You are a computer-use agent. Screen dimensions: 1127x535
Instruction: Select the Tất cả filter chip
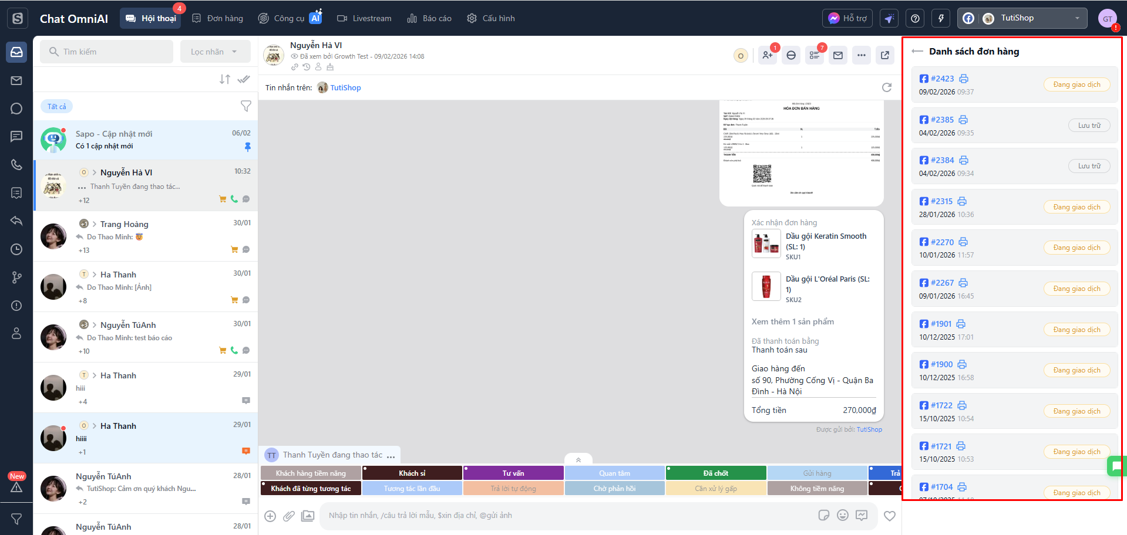point(57,106)
